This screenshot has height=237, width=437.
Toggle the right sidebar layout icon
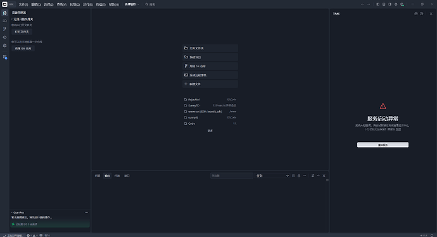[x=389, y=4]
